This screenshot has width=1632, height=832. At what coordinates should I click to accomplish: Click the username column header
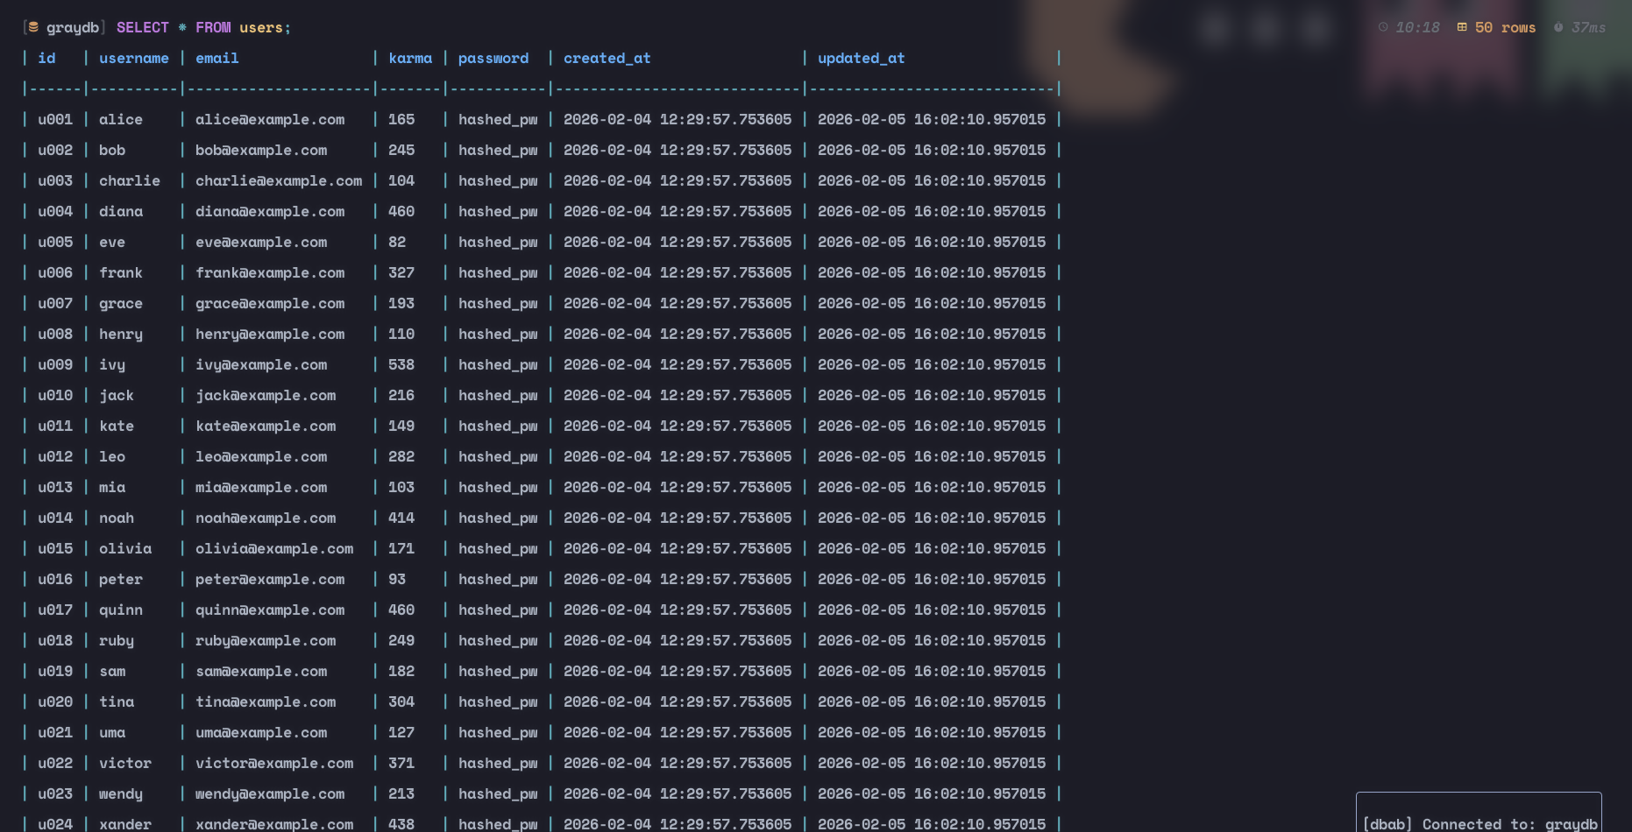134,58
